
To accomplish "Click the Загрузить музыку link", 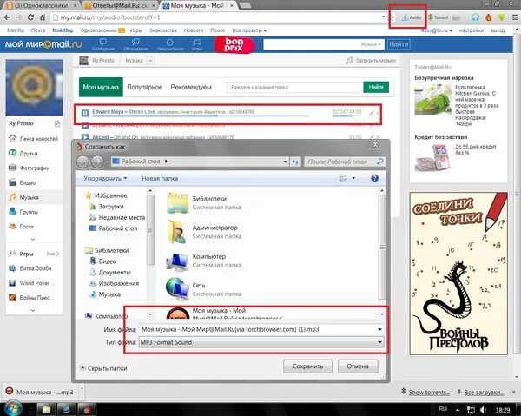I will pyautogui.click(x=371, y=61).
